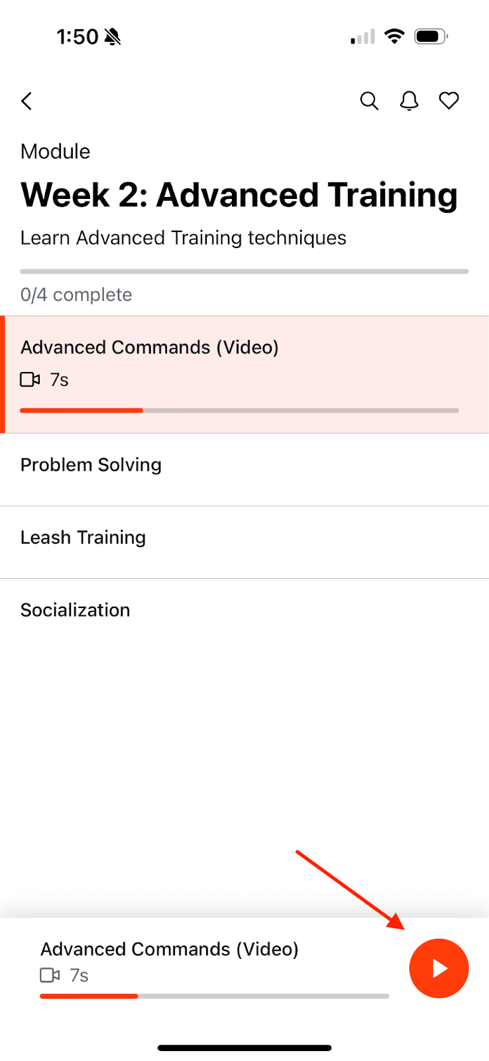Seek on bottom mini-player progress bar
The height and width of the screenshot is (1061, 489).
[214, 996]
